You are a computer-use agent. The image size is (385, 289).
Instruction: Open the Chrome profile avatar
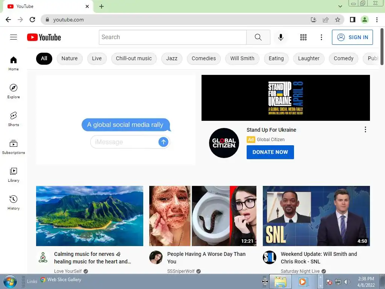(x=365, y=20)
